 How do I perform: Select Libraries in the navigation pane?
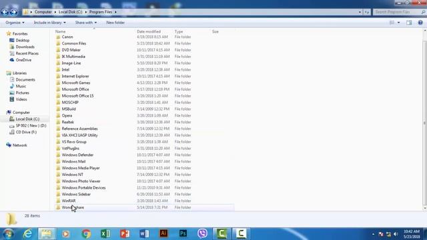coord(19,73)
